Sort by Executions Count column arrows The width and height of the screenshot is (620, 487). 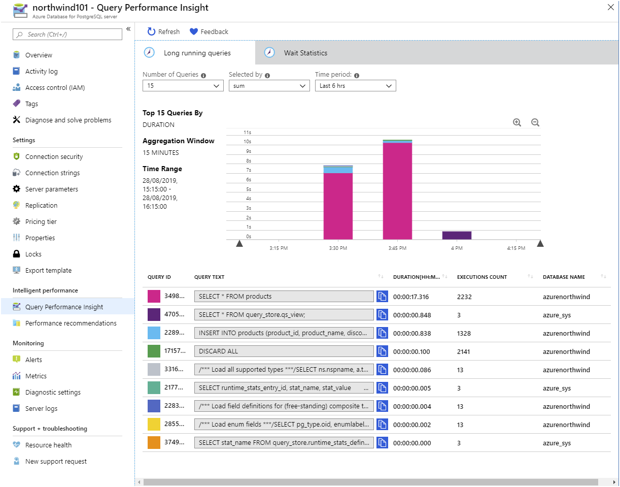pos(530,276)
